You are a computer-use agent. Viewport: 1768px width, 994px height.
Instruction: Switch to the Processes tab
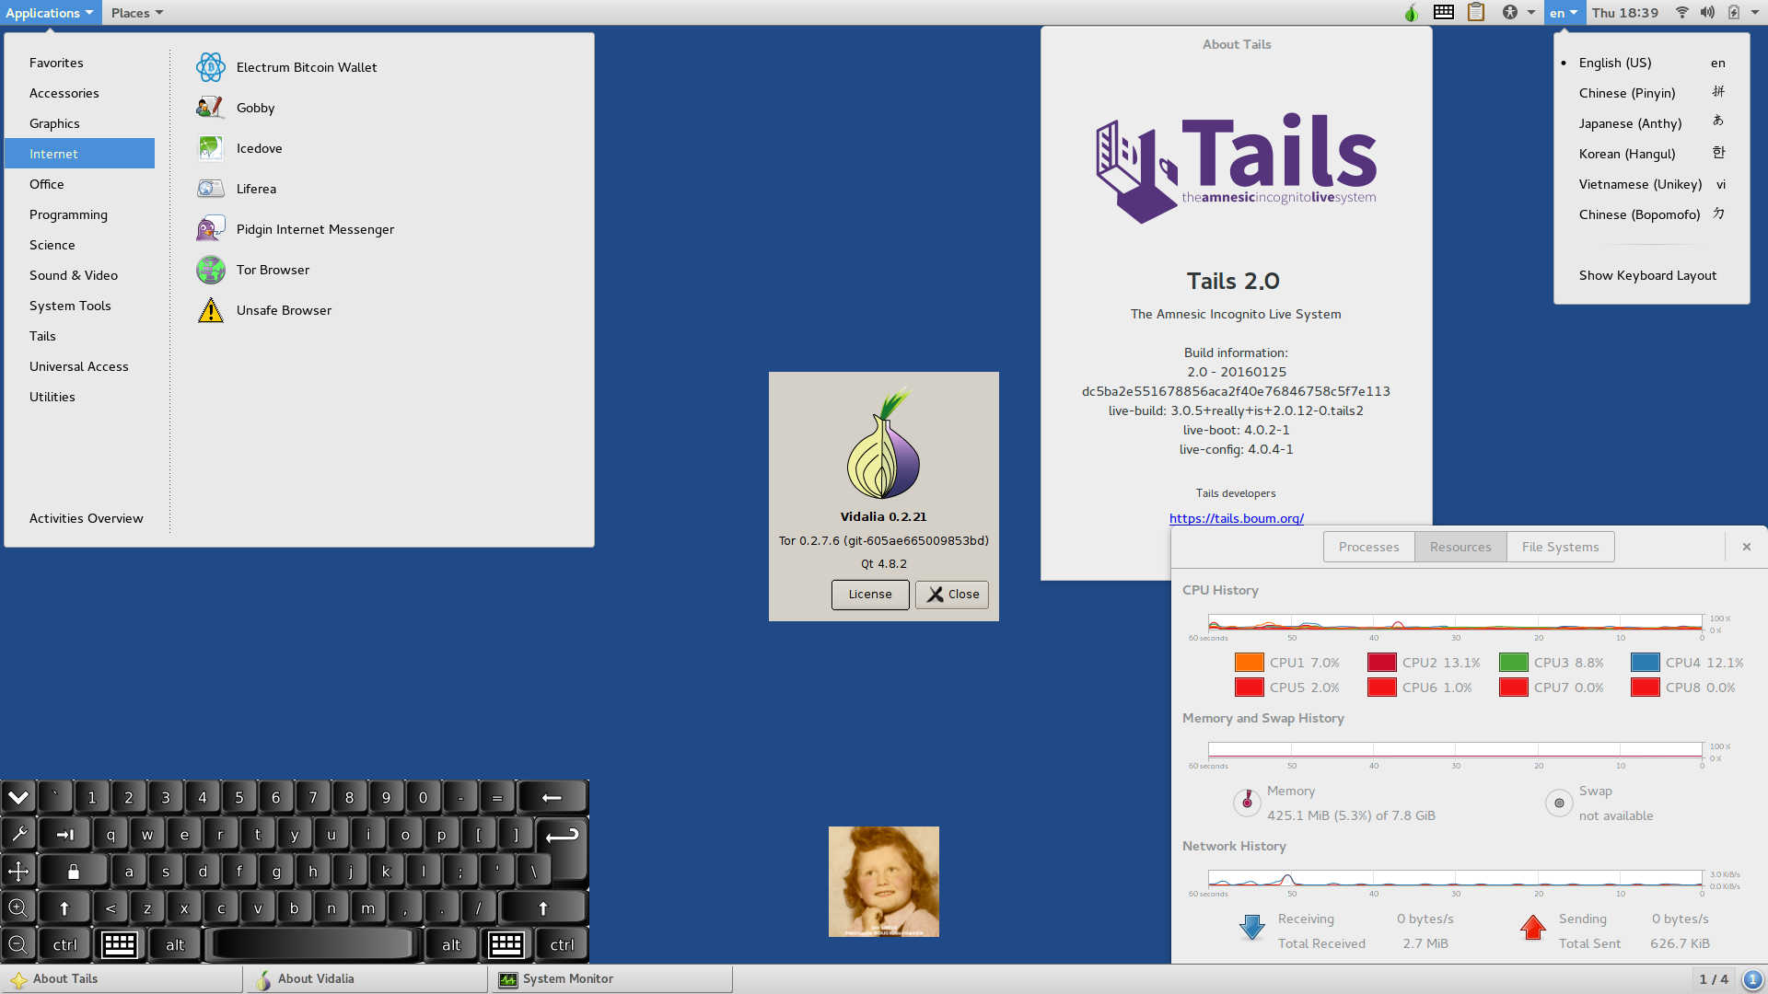coord(1368,547)
